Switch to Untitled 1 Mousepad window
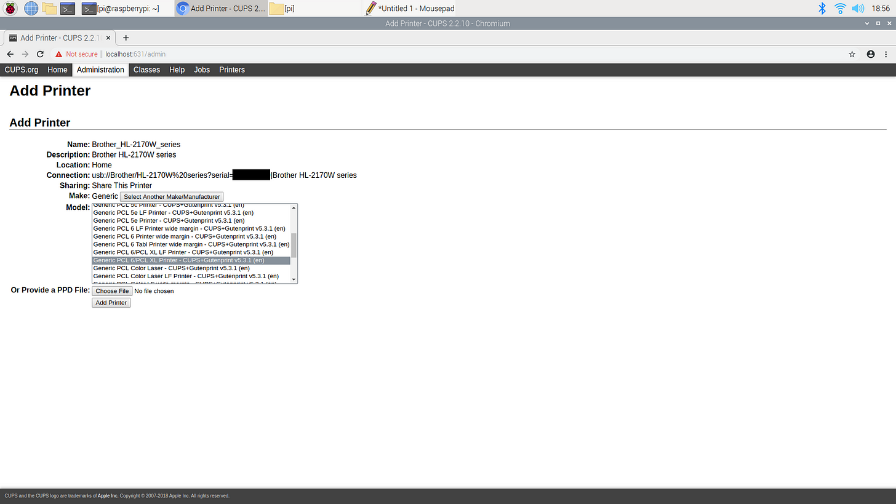 pyautogui.click(x=409, y=9)
